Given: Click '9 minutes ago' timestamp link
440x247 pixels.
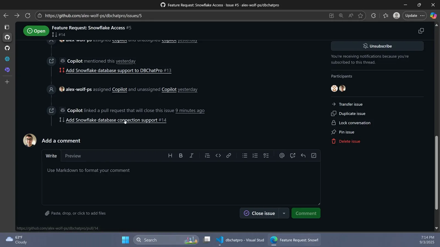Looking at the screenshot, I should (x=190, y=110).
